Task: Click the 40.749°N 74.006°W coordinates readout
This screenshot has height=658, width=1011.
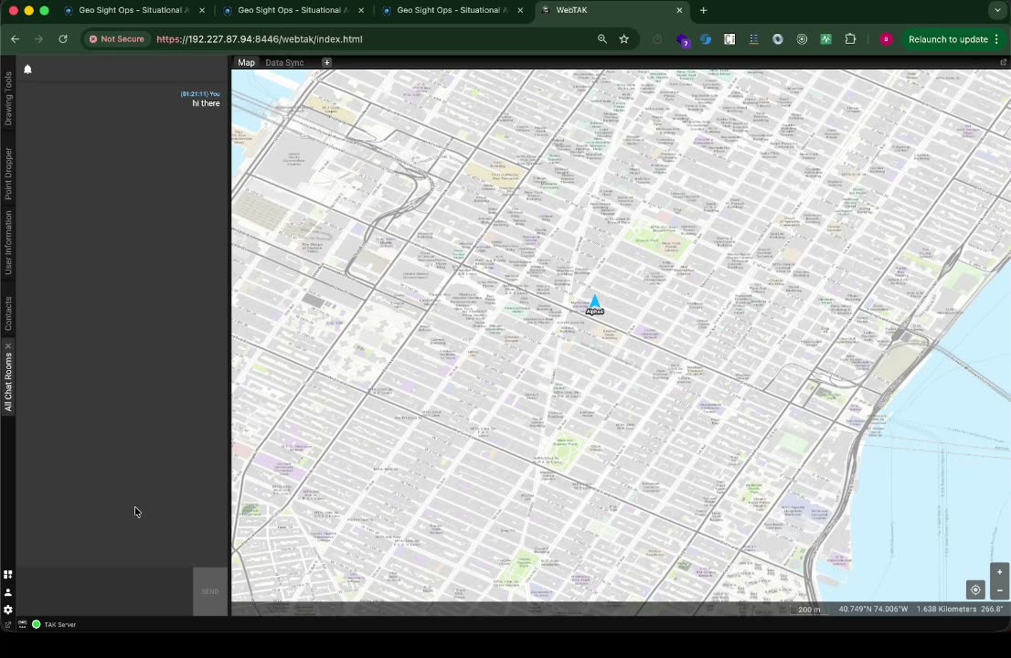Action: coord(873,609)
